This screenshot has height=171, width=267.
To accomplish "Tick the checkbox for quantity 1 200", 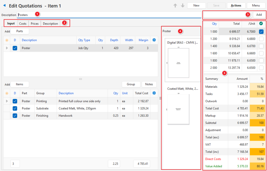I will [261, 39].
